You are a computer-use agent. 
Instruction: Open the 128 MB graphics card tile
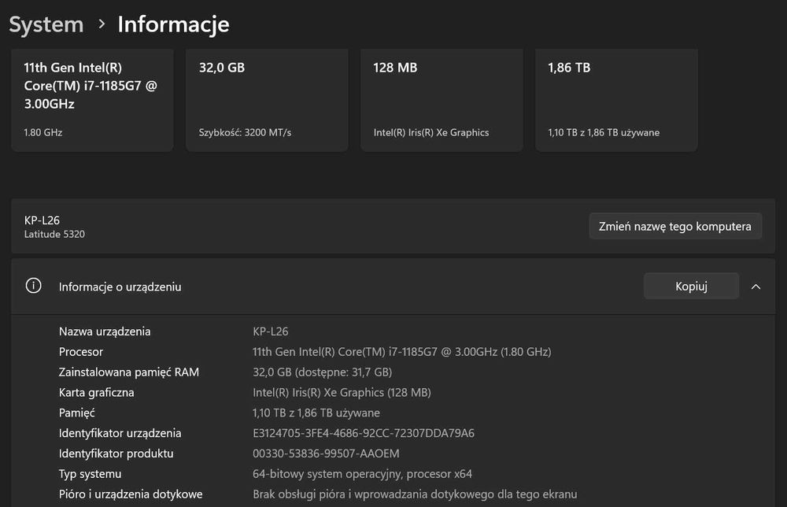coord(442,100)
